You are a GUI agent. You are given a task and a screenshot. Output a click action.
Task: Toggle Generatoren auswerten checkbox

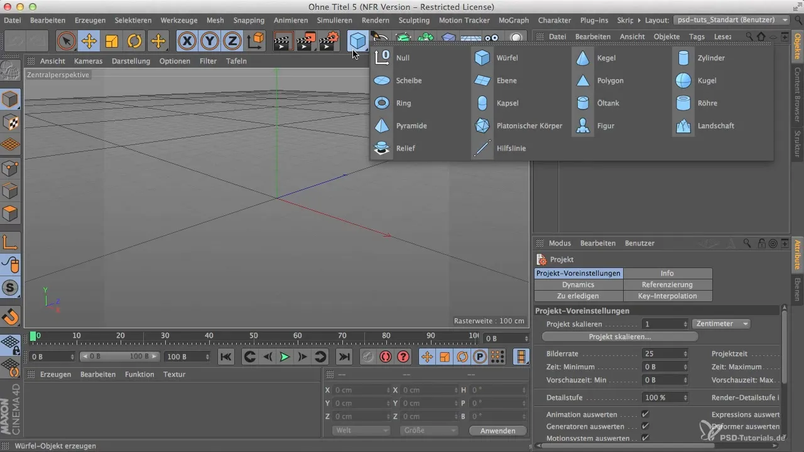coord(645,426)
